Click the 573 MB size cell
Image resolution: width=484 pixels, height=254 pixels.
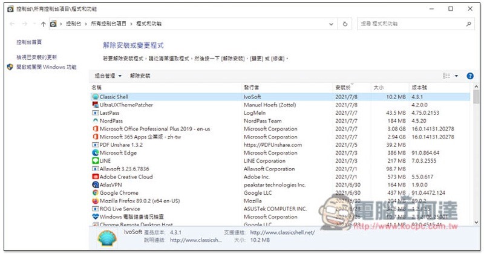point(397,177)
